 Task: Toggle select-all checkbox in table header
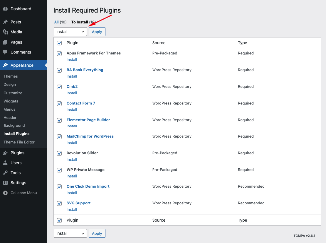click(x=59, y=43)
